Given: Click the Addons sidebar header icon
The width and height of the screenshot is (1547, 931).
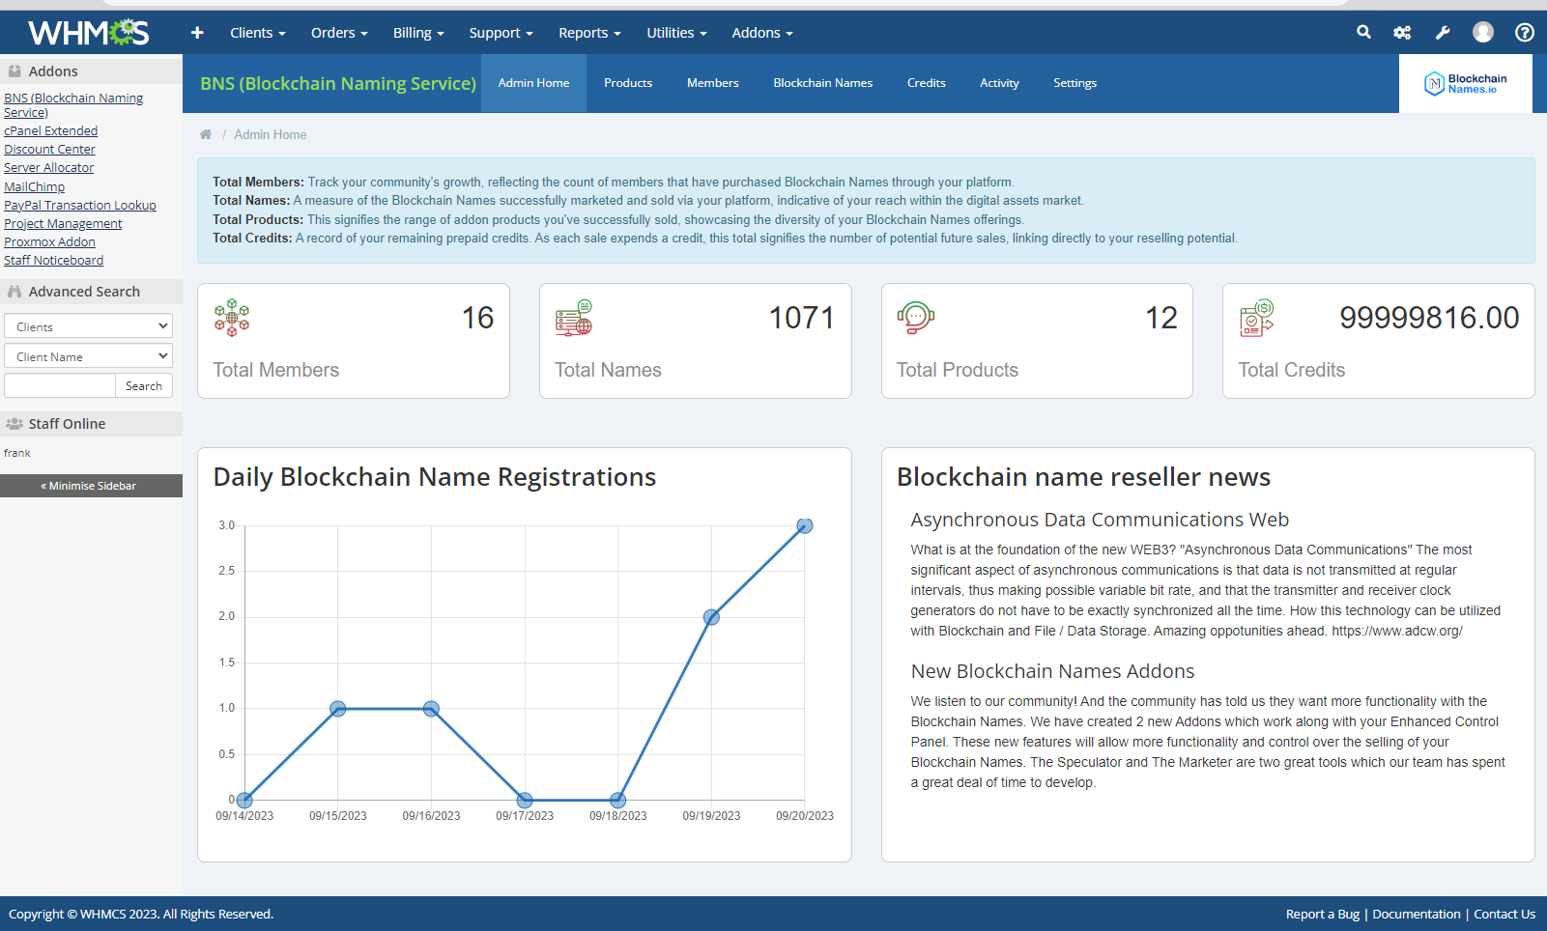Looking at the screenshot, I should coord(14,71).
